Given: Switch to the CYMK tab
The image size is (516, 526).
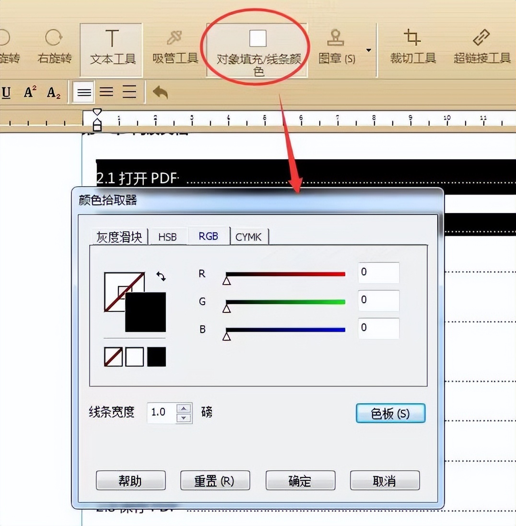Looking at the screenshot, I should click(248, 237).
